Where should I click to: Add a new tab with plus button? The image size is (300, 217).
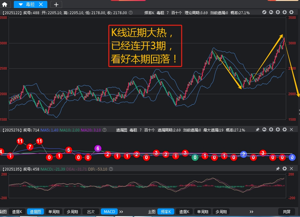tap(56, 5)
